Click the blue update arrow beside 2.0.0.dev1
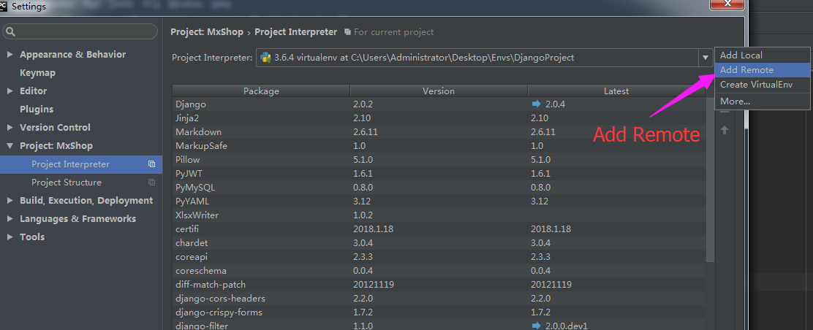This screenshot has height=330, width=813. [x=536, y=326]
